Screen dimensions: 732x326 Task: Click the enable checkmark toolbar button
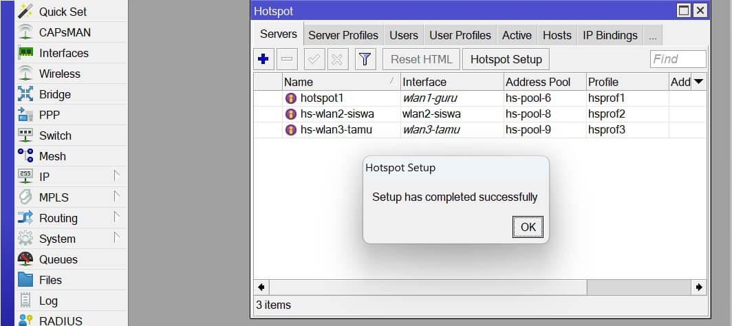point(315,59)
